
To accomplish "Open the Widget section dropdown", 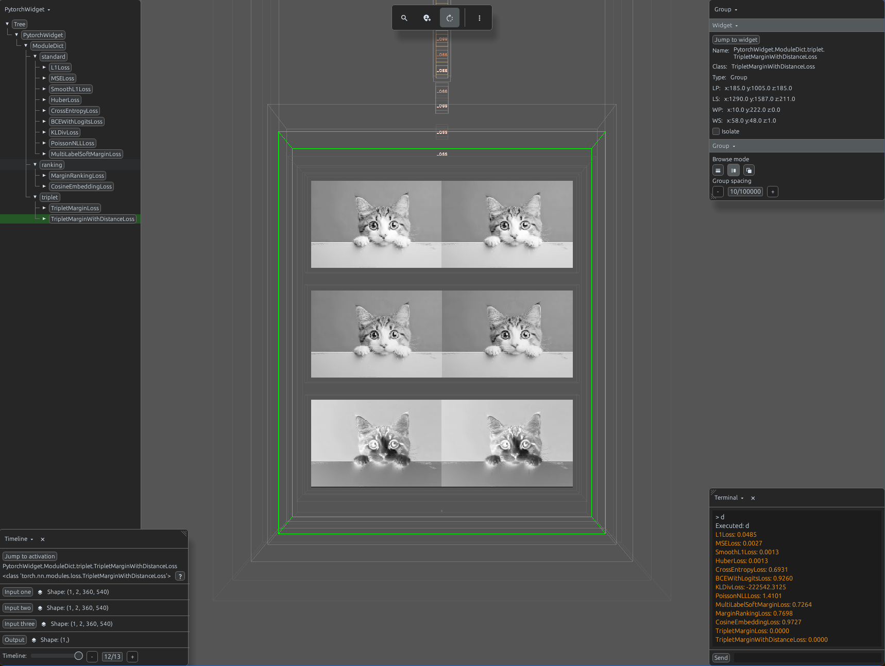I will click(725, 25).
